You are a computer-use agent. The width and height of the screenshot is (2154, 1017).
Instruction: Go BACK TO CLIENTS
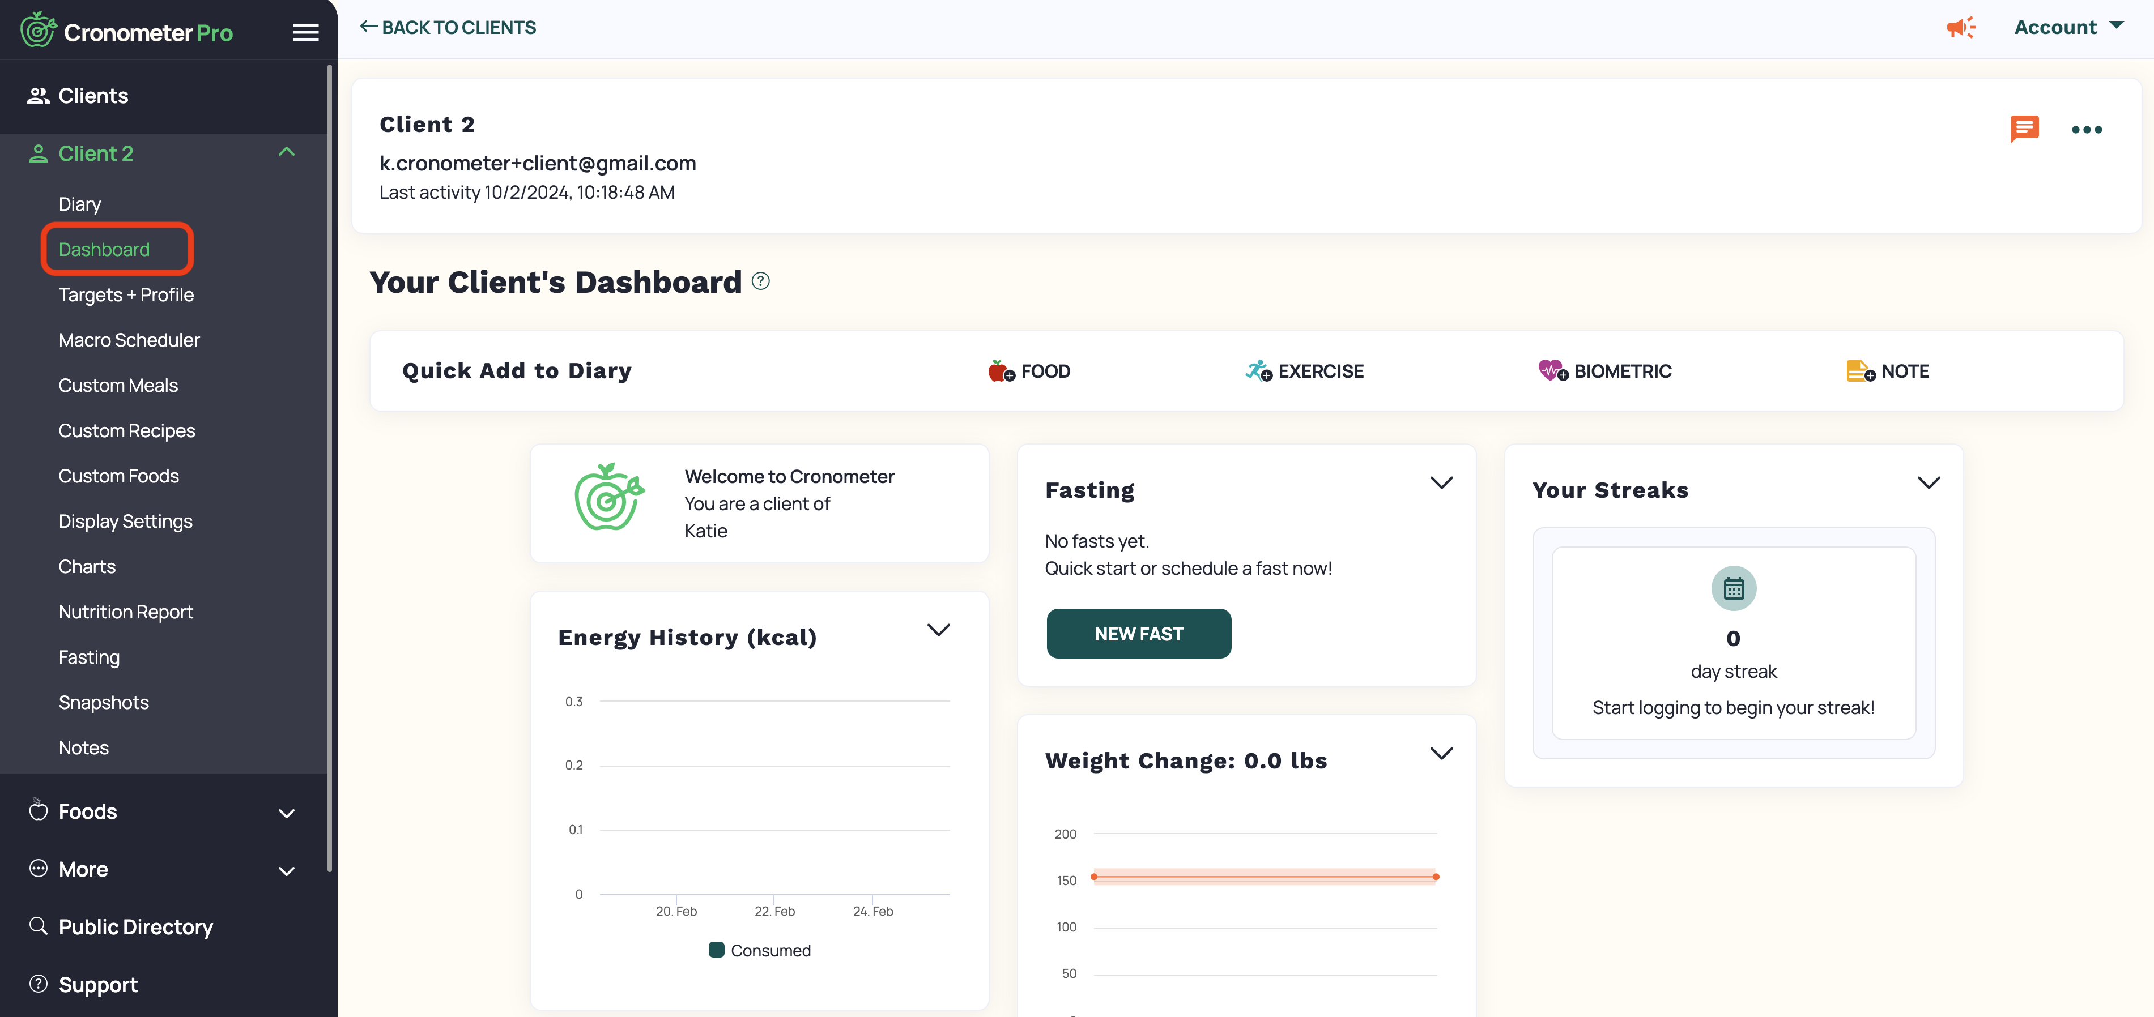448,28
